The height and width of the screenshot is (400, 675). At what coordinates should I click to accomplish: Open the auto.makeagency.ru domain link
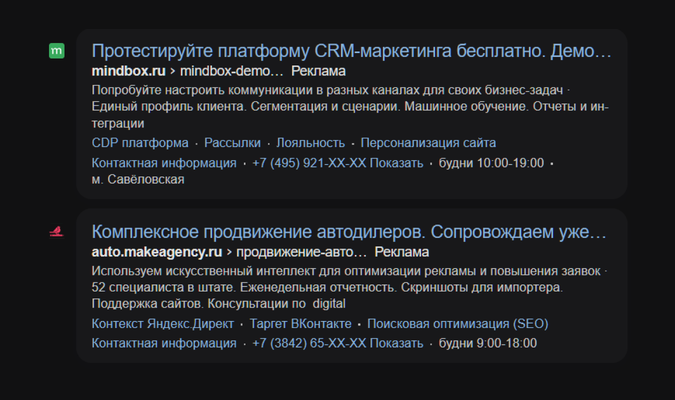click(157, 251)
